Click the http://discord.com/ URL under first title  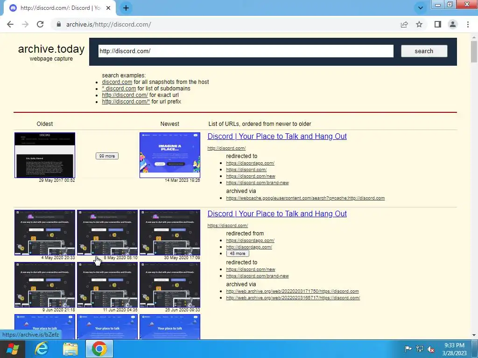coord(226,148)
